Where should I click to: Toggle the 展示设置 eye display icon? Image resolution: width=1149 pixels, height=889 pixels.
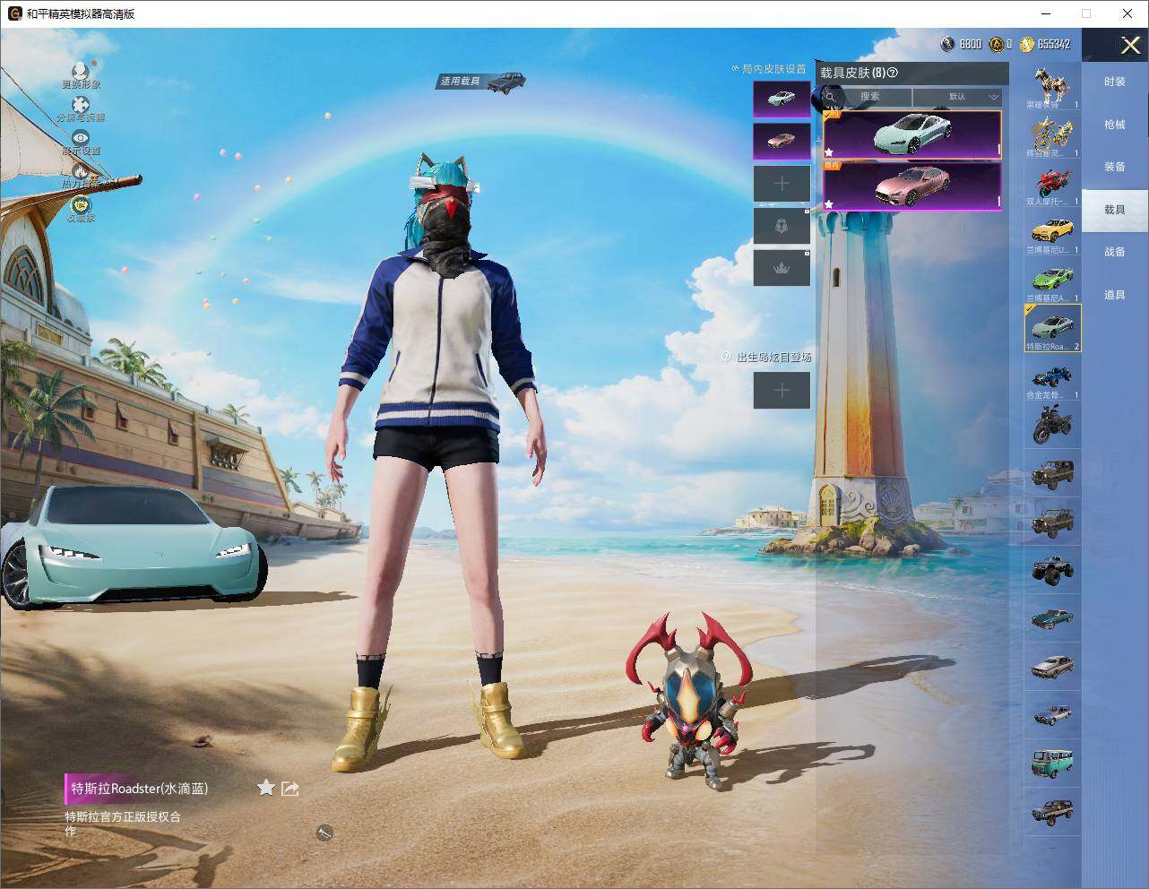pyautogui.click(x=81, y=138)
